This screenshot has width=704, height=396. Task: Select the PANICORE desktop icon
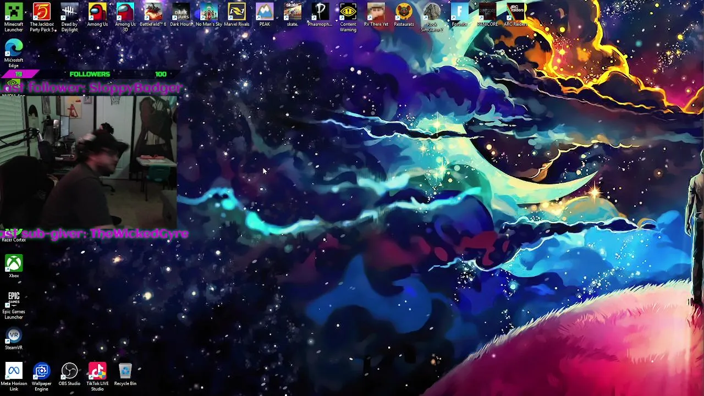point(487,15)
